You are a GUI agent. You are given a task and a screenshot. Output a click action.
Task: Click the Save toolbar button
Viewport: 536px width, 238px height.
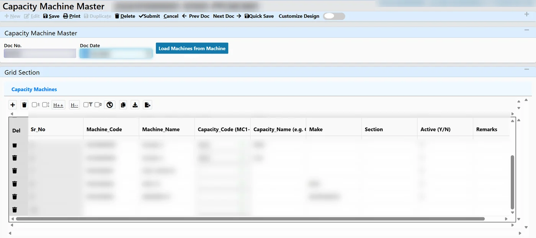pyautogui.click(x=51, y=16)
